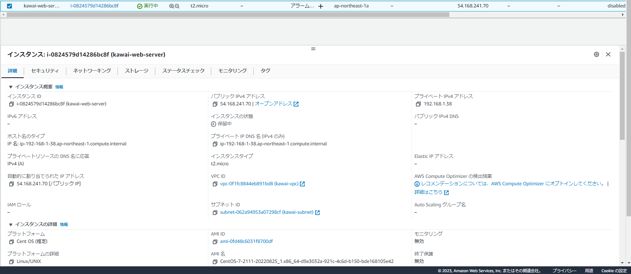This screenshot has width=631, height=274.
Task: Collapse the インスタンスの詳細 section
Action: [x=11, y=224]
